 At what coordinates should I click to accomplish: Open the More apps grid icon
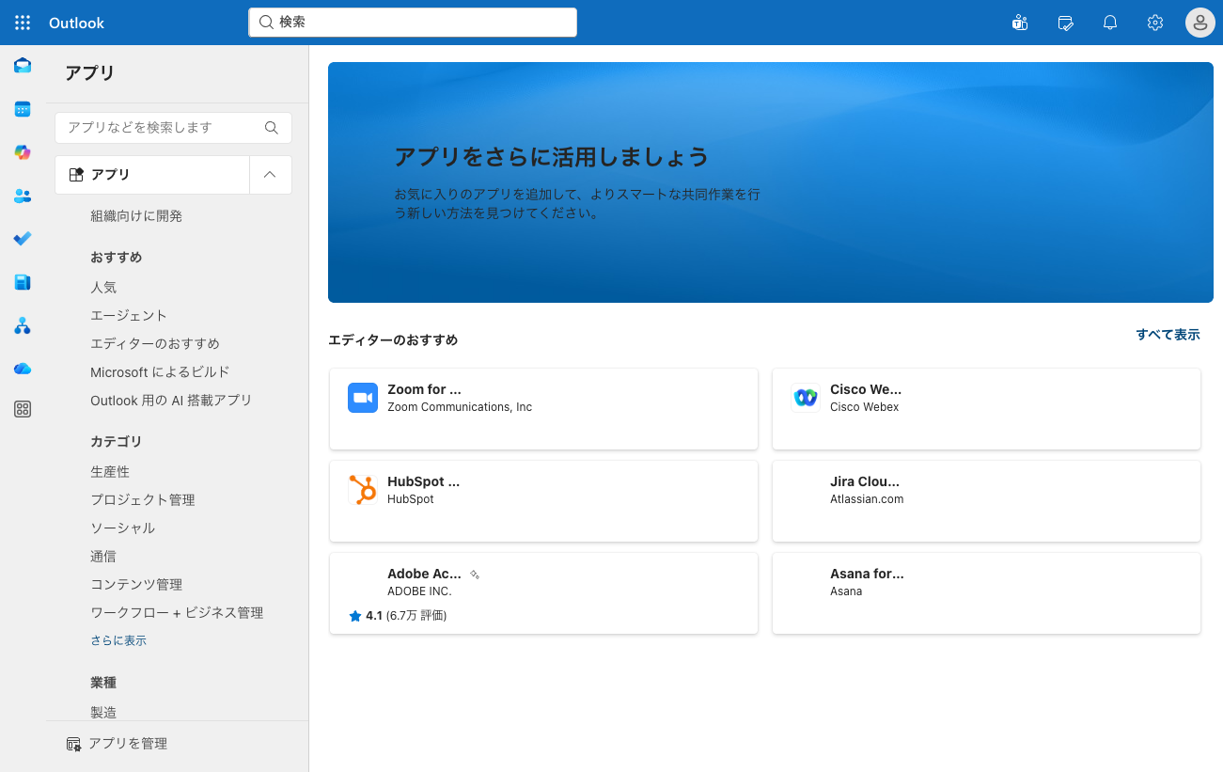23,409
